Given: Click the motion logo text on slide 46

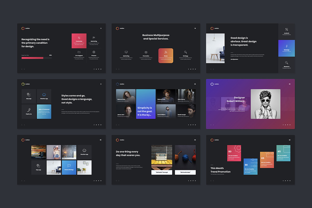Looking at the screenshot, I should tap(217, 140).
